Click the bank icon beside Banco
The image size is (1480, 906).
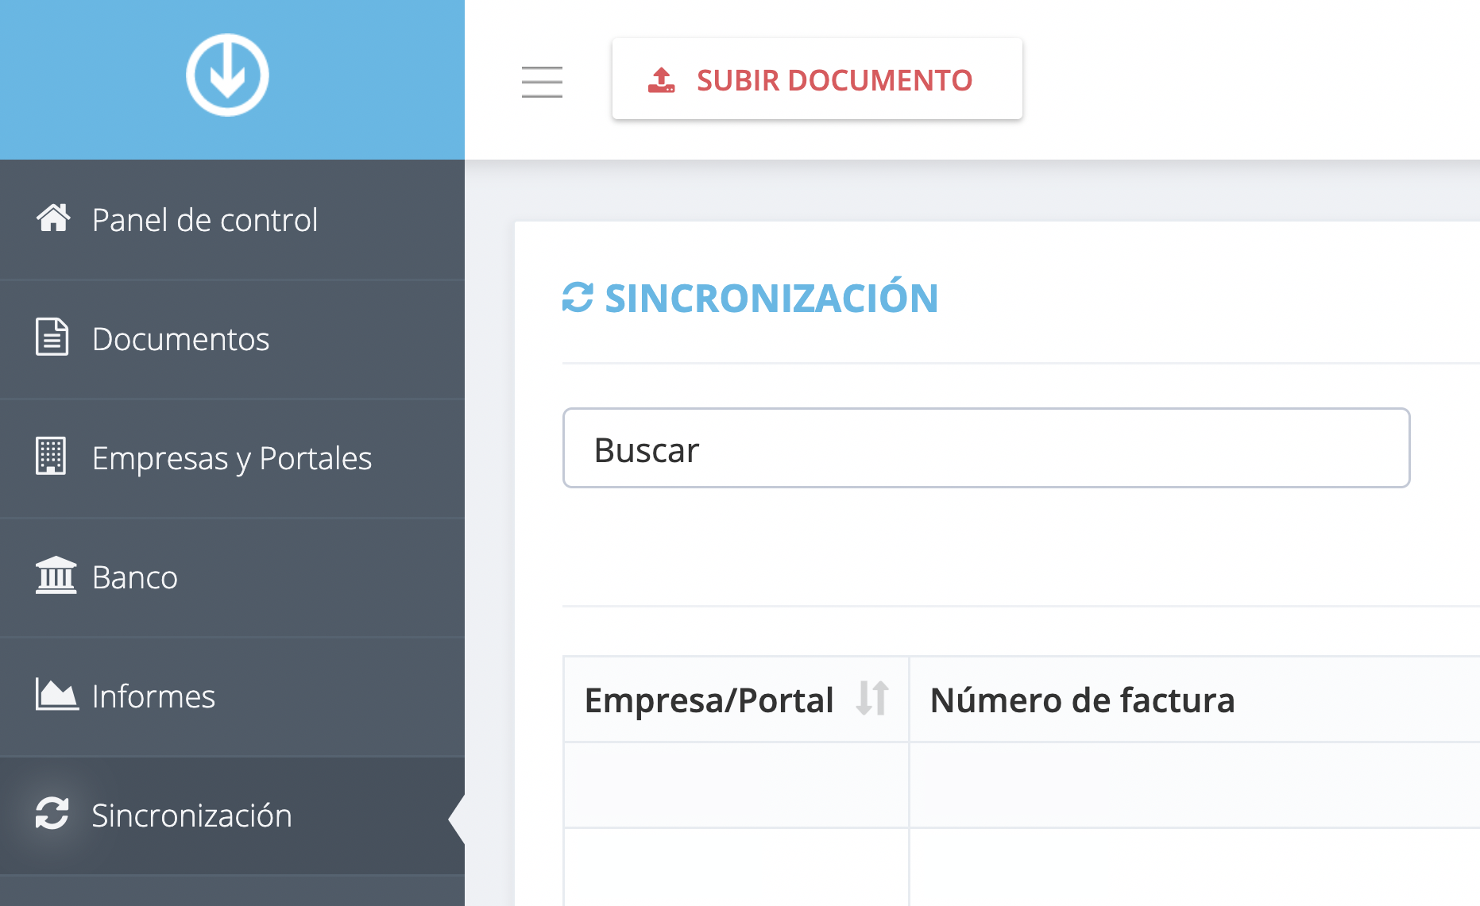(x=56, y=576)
